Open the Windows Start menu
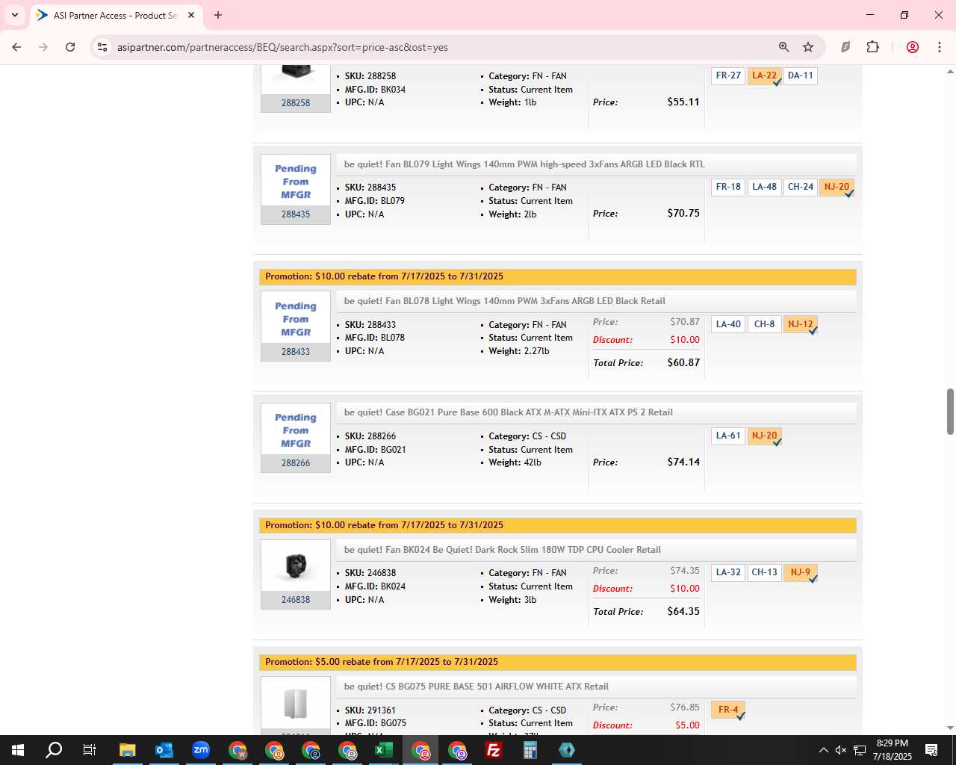Screen dimensions: 956x765 [x=17, y=750]
